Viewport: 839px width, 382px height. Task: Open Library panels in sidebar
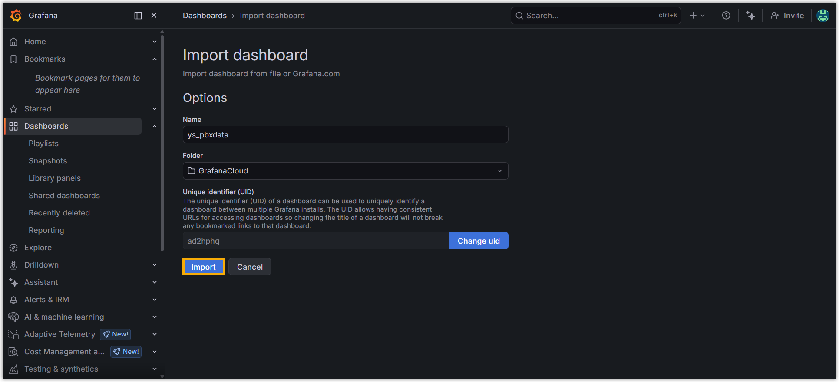click(55, 178)
